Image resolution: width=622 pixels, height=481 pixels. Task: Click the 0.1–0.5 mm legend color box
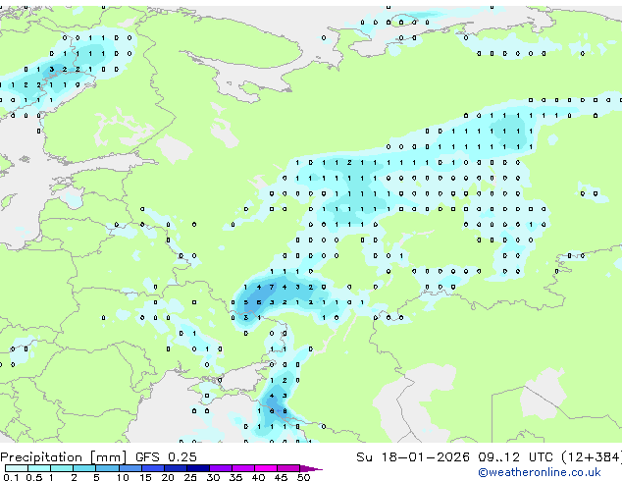click(x=17, y=468)
